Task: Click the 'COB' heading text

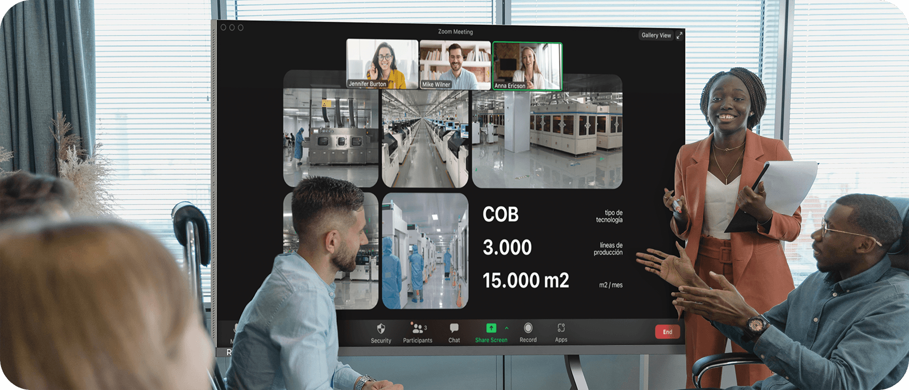Action: click(x=501, y=214)
